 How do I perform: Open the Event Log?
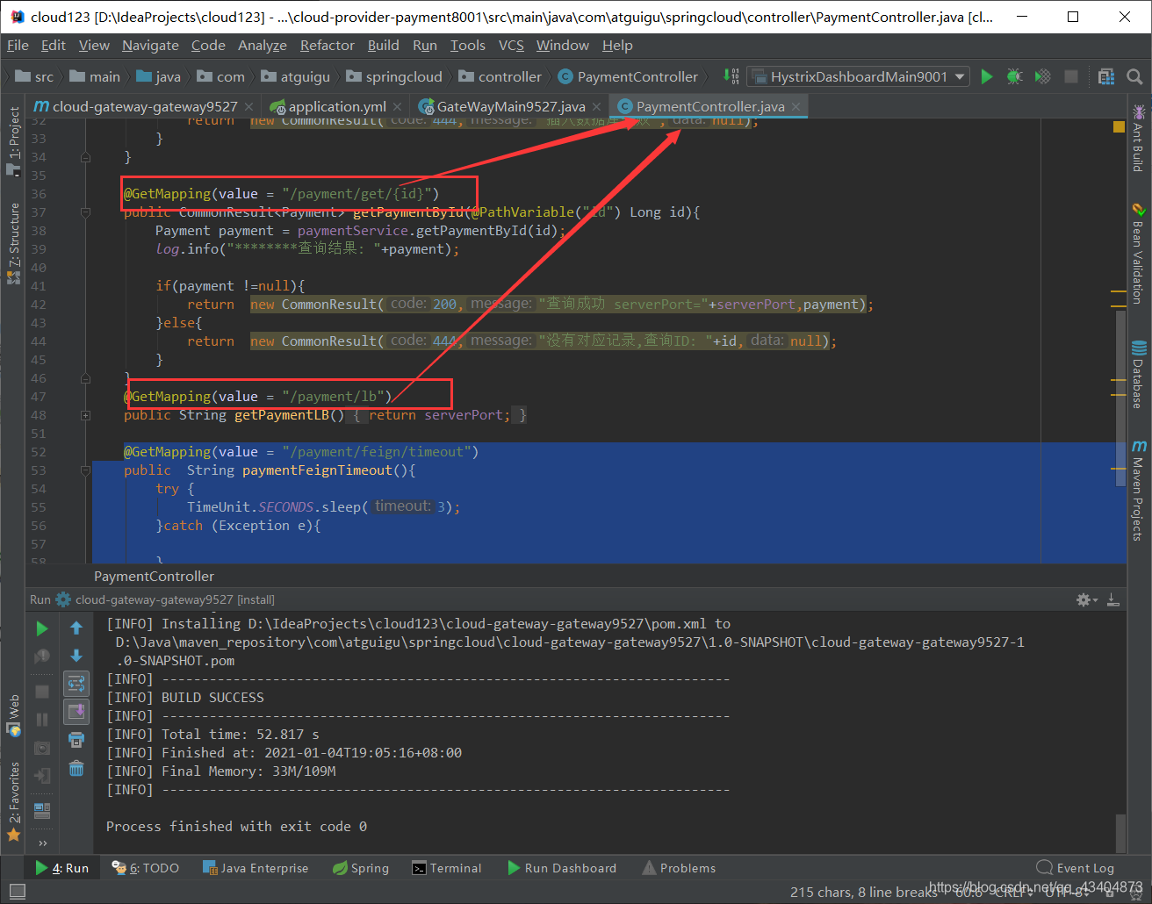[1076, 868]
